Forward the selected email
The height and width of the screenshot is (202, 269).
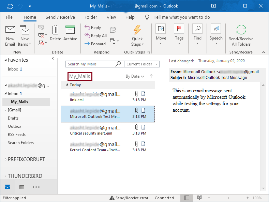tap(95, 44)
